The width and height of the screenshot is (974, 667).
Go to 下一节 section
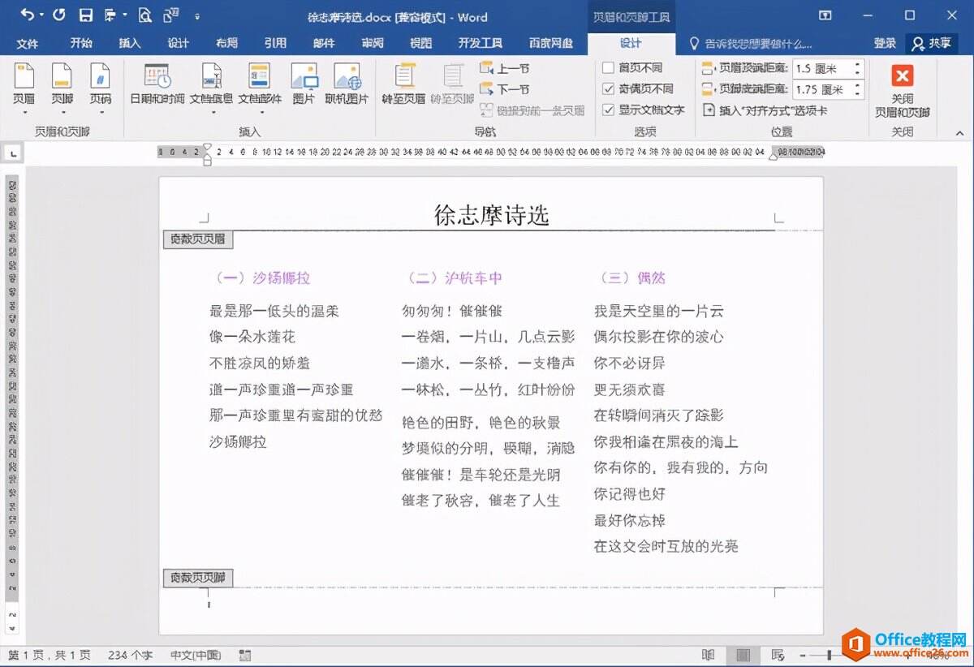[x=505, y=89]
